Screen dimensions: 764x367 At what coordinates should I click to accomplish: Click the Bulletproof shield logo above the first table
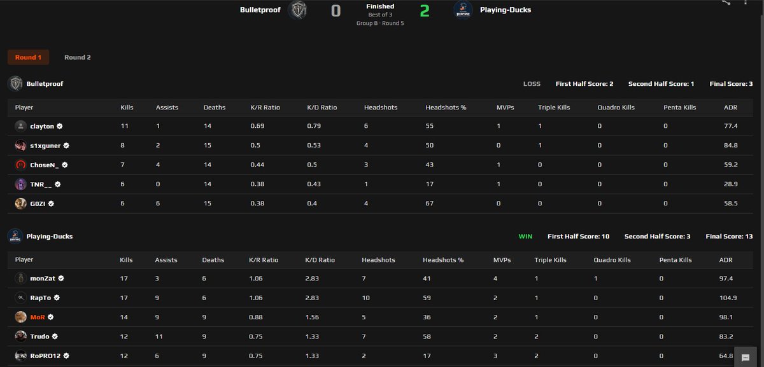pyautogui.click(x=15, y=84)
